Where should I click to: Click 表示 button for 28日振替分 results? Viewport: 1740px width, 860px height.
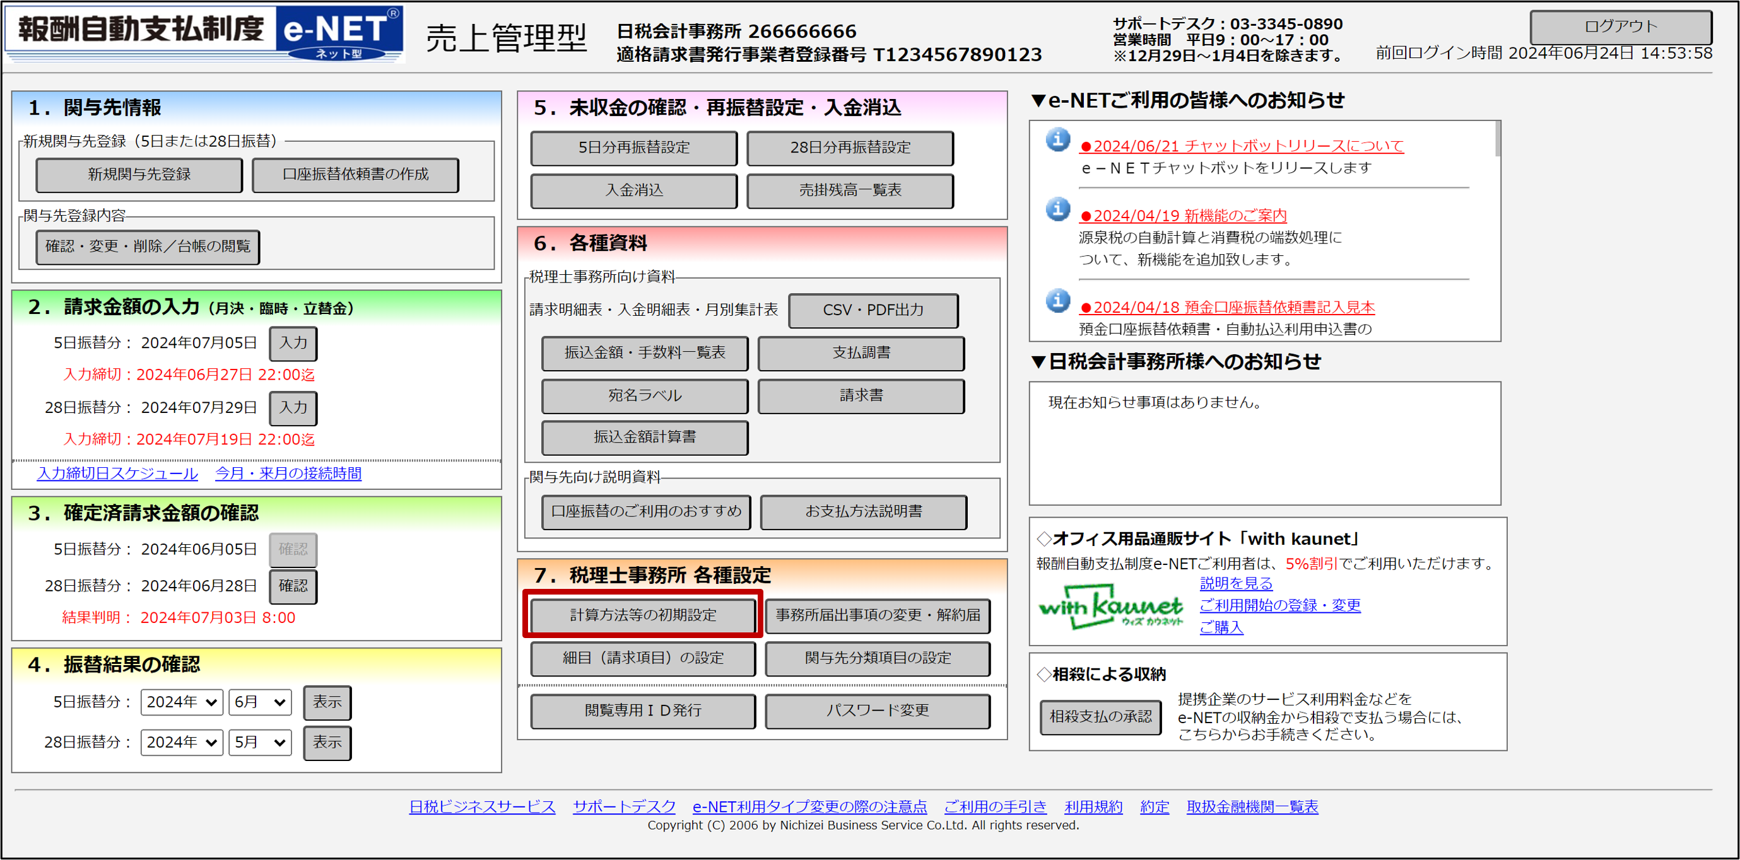tap(327, 743)
